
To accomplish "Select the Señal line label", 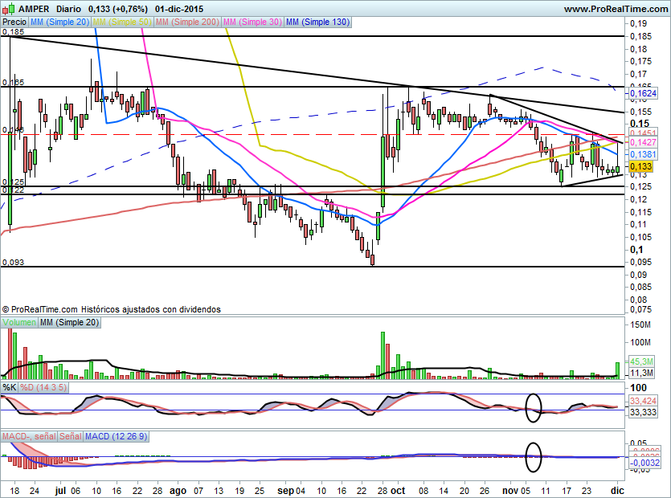I will pyautogui.click(x=70, y=435).
